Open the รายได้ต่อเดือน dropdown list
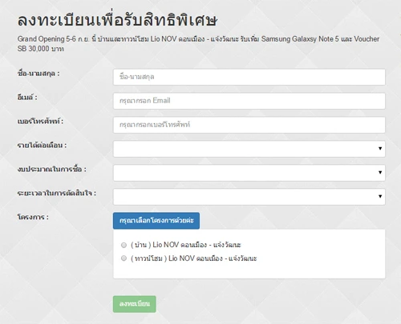401x324 pixels. click(249, 149)
